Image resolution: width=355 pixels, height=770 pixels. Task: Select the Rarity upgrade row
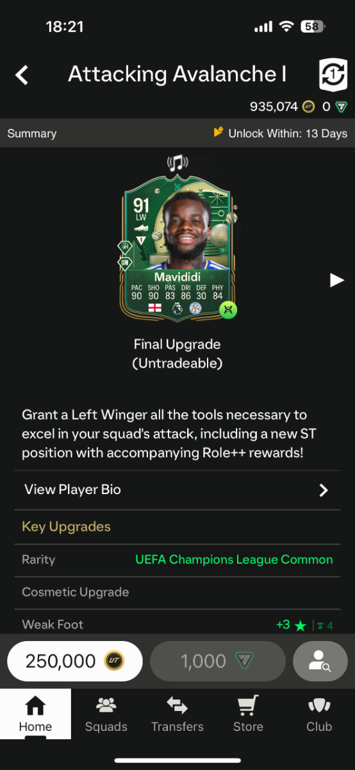177,560
